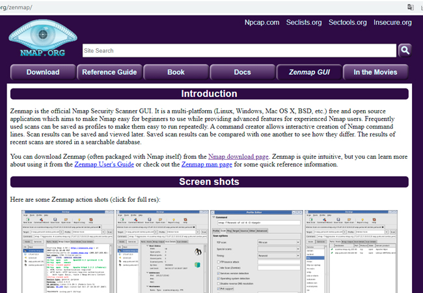Follow the Nmap download page link
Screen dimensions: 423x293
click(238, 156)
